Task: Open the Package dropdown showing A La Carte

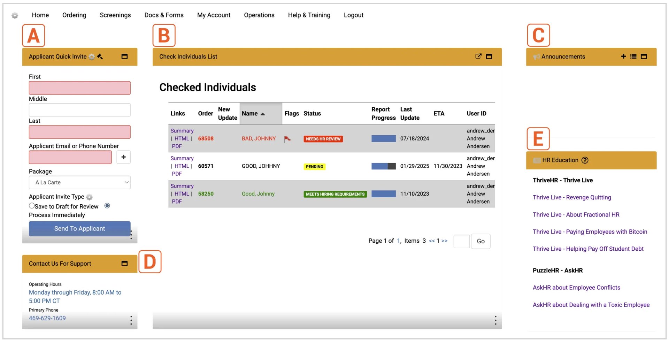Action: click(x=80, y=182)
